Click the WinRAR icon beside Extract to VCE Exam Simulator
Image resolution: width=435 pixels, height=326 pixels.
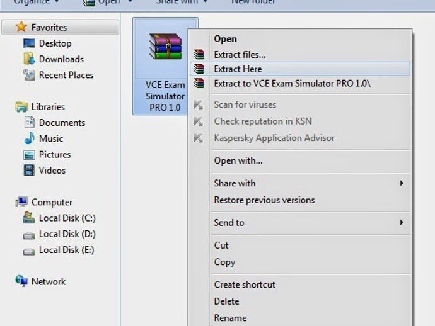pyautogui.click(x=199, y=83)
